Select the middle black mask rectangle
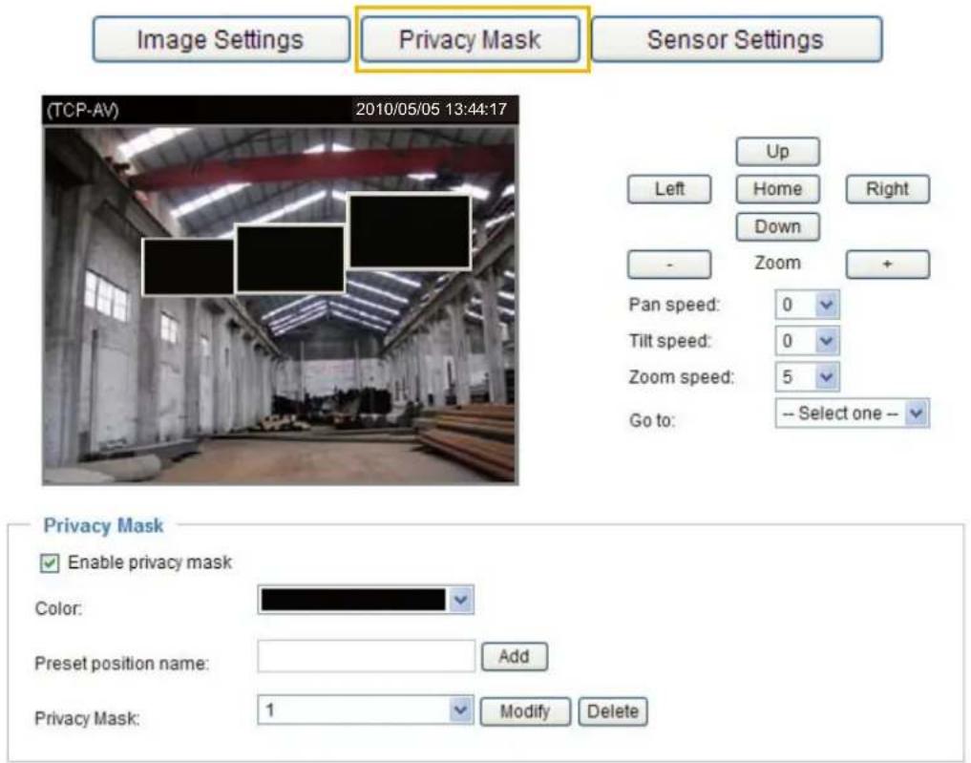971x763 pixels. [290, 258]
